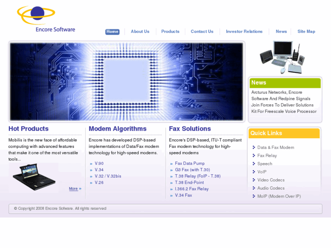
Task: Click bullet icon beside Data & Fax Modem
Action: point(254,147)
